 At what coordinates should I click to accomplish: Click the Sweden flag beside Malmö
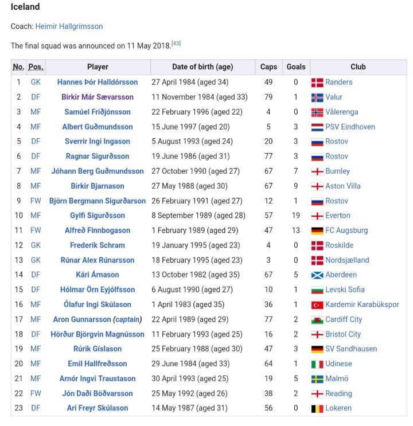[x=317, y=379]
